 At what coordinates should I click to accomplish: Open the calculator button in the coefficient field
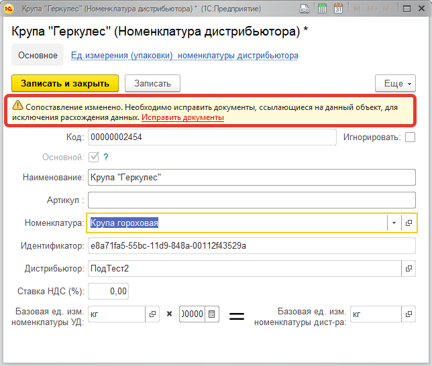[x=211, y=314]
